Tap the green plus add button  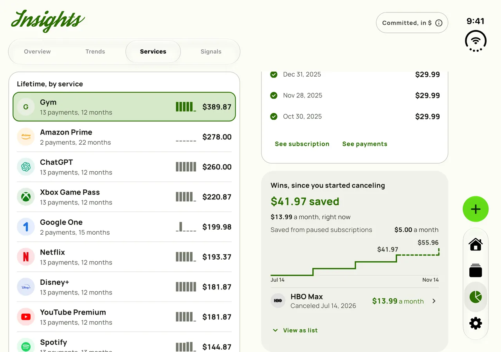click(x=476, y=209)
